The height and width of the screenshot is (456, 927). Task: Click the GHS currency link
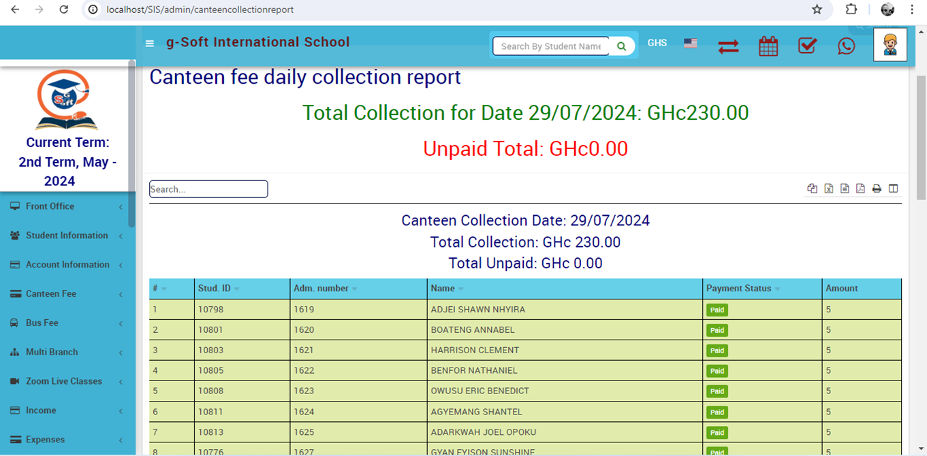[x=657, y=43]
